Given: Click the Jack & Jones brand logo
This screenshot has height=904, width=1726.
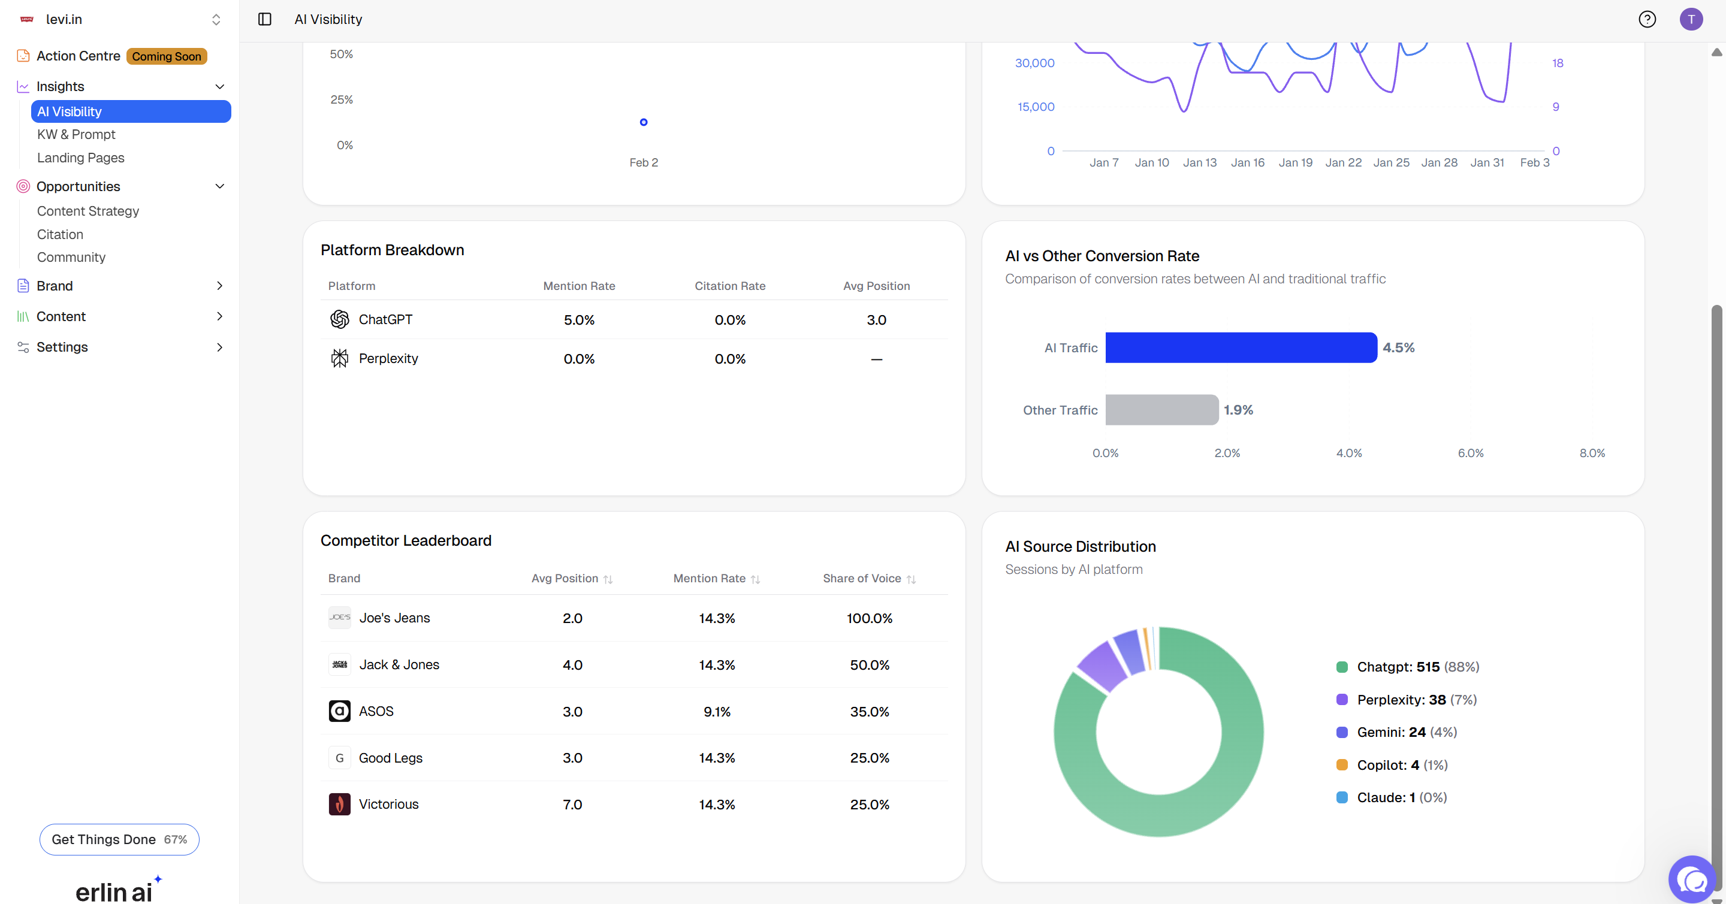Looking at the screenshot, I should pos(340,664).
